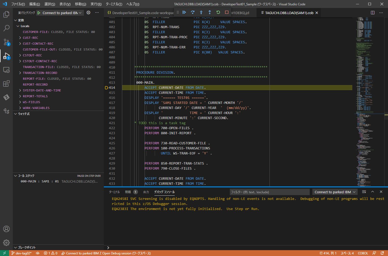This screenshot has height=256, width=388.
Task: Click the COBOL language mode indicator
Action: pyautogui.click(x=363, y=253)
